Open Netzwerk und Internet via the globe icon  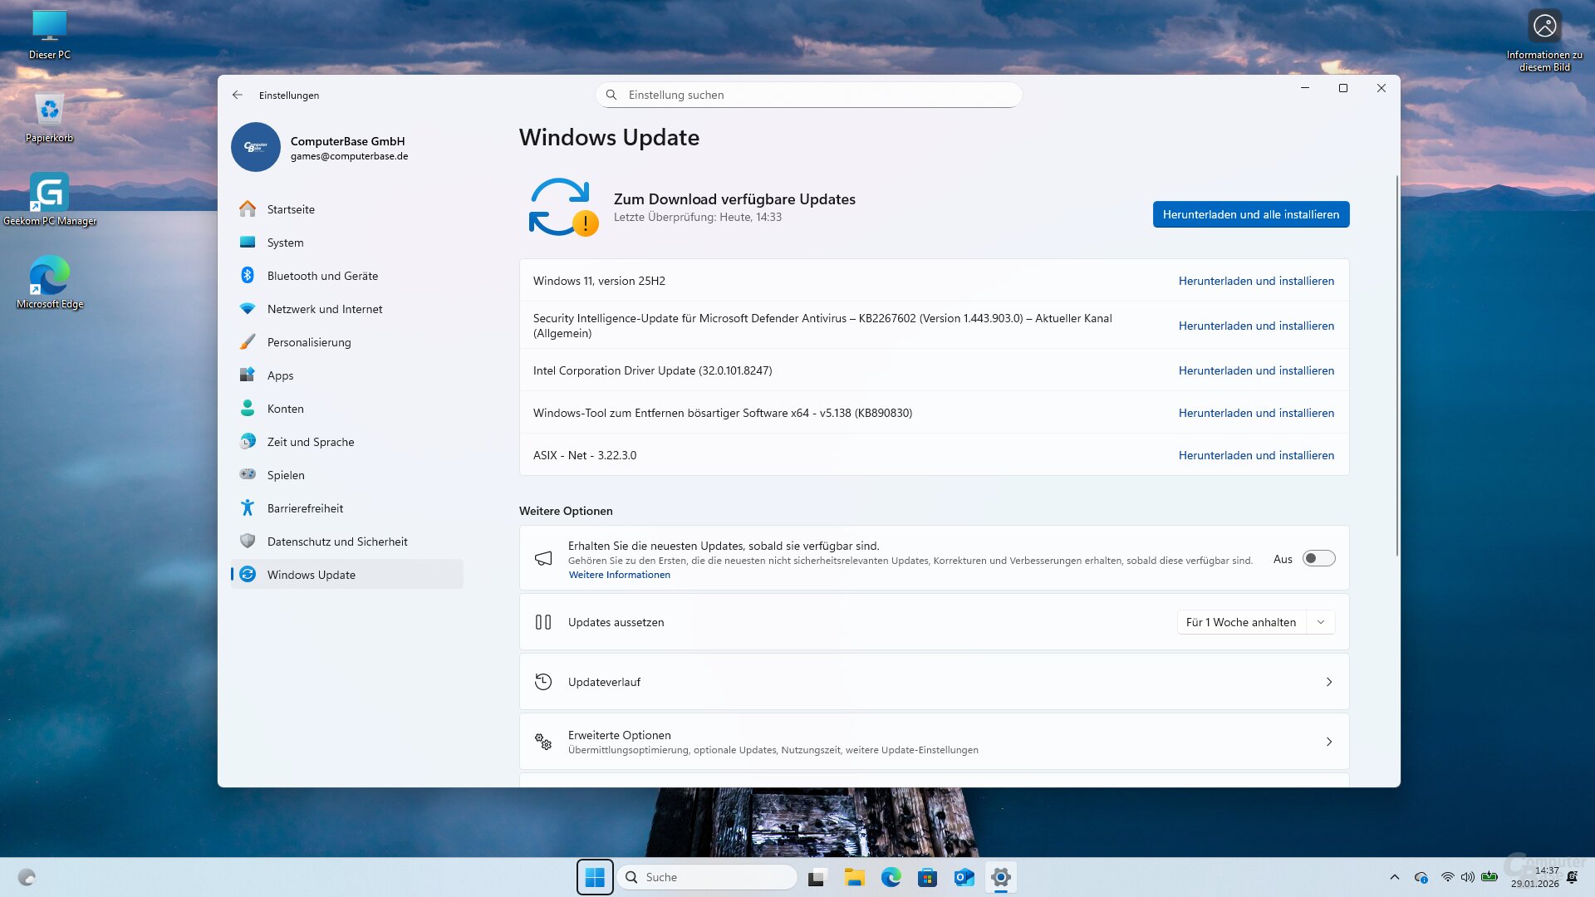(248, 308)
